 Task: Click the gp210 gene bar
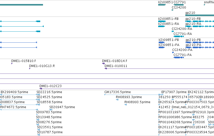pos(200,15)
